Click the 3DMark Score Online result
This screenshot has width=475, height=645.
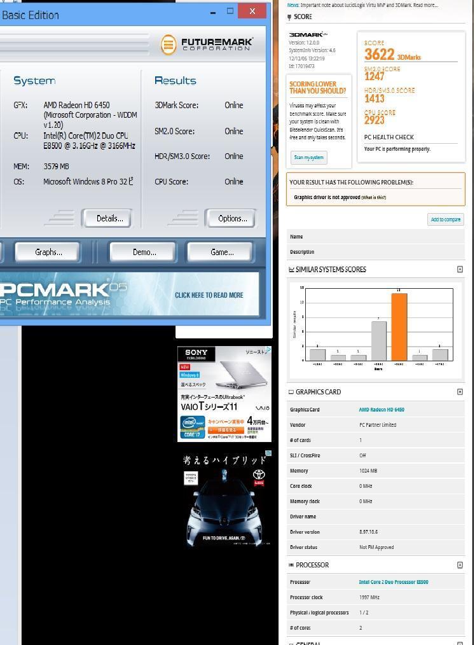[233, 106]
